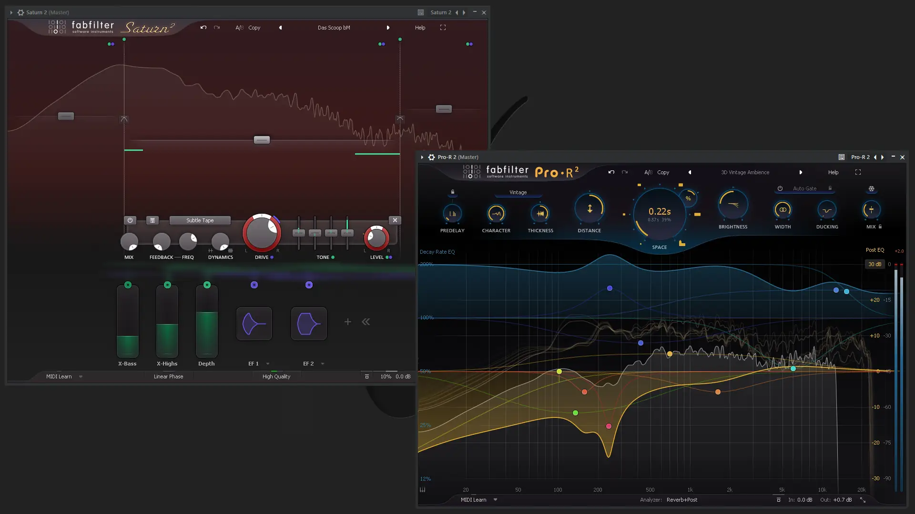The height and width of the screenshot is (514, 915).
Task: Click the freeze snowflake icon in Pro-R 2
Action: pyautogui.click(x=871, y=189)
